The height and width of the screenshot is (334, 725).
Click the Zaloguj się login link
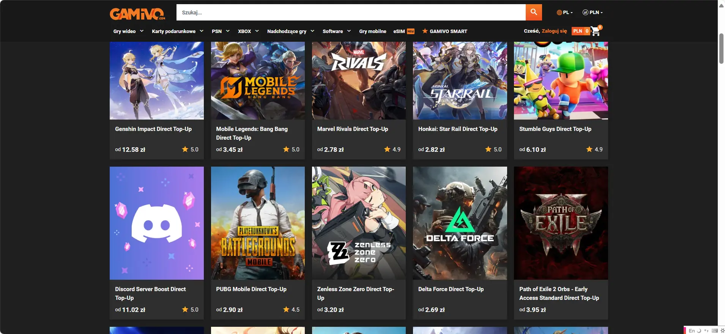point(554,31)
